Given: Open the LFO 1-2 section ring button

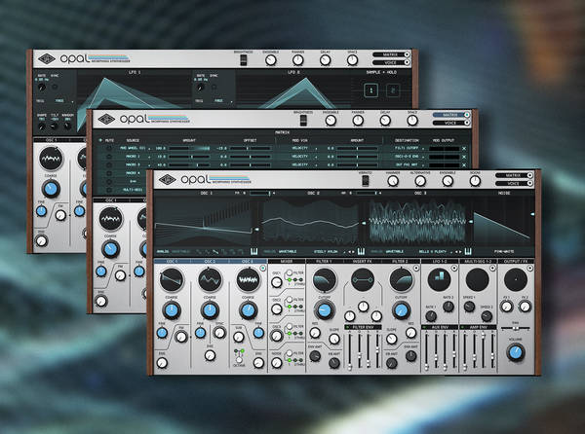Looking at the screenshot, I should [x=454, y=268].
